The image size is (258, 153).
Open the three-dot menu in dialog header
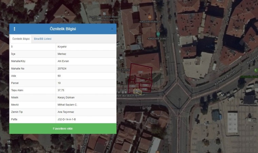tap(14, 29)
